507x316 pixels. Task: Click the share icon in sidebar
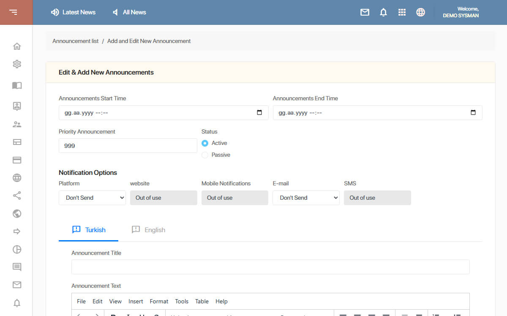pyautogui.click(x=17, y=195)
